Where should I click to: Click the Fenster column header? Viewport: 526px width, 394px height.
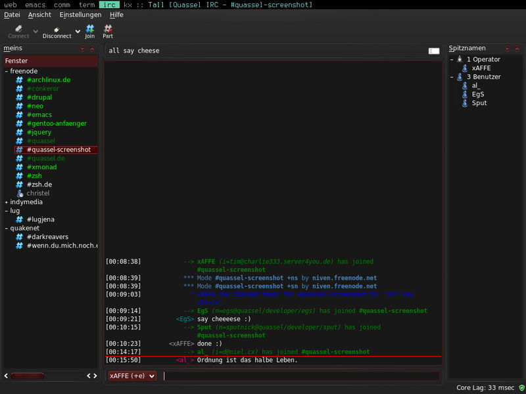(x=51, y=61)
